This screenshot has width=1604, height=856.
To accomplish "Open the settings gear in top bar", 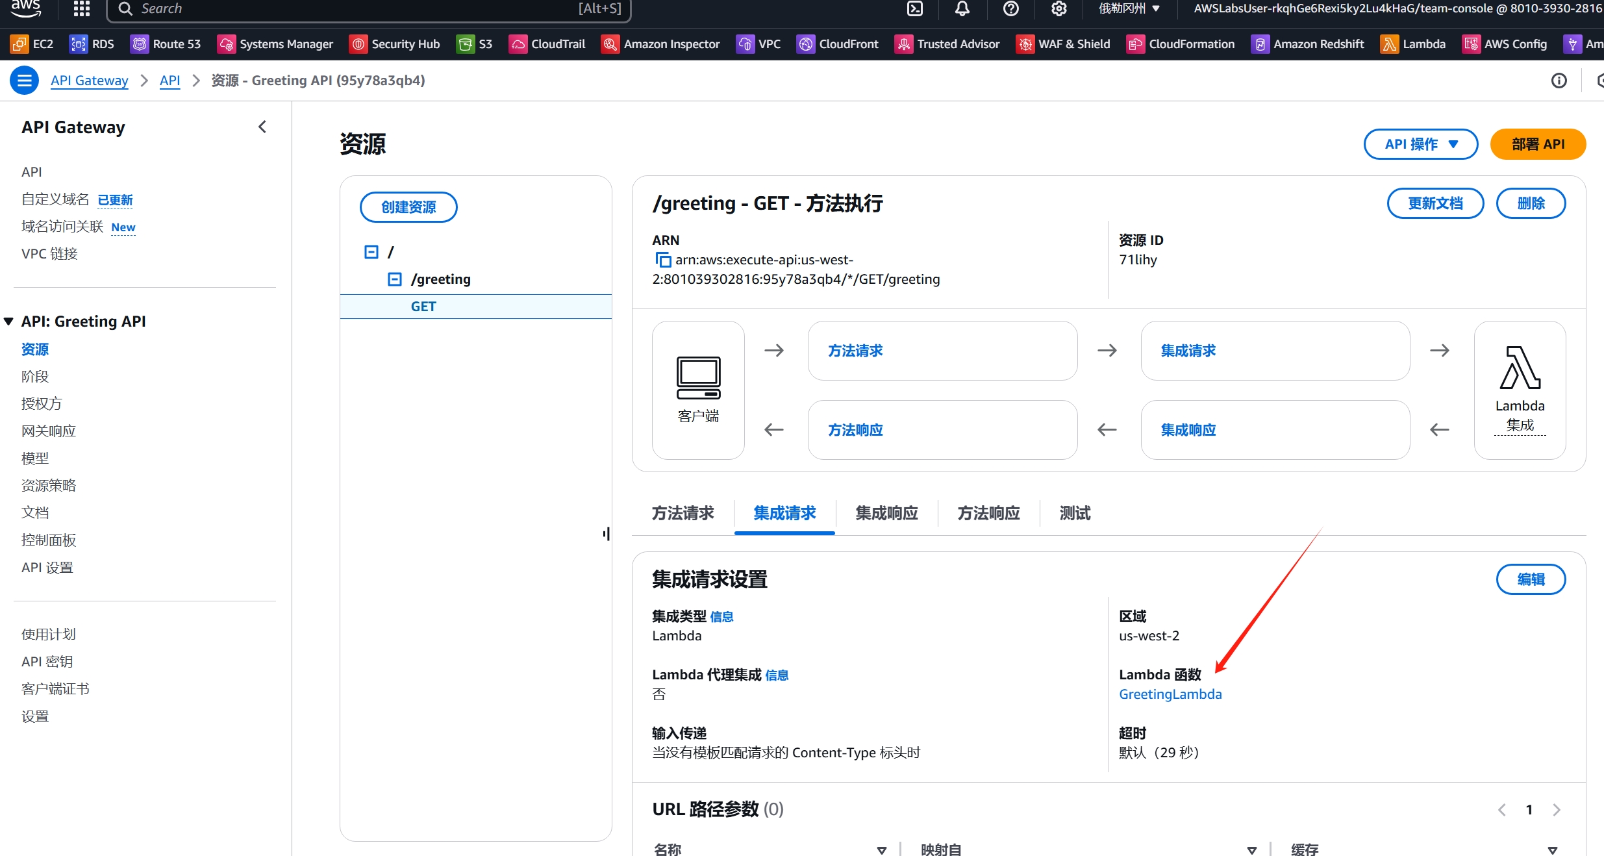I will click(1059, 8).
